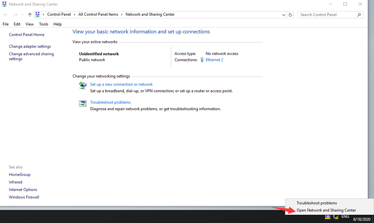Click the No network access status text
This screenshot has height=223, width=374.
tap(222, 54)
